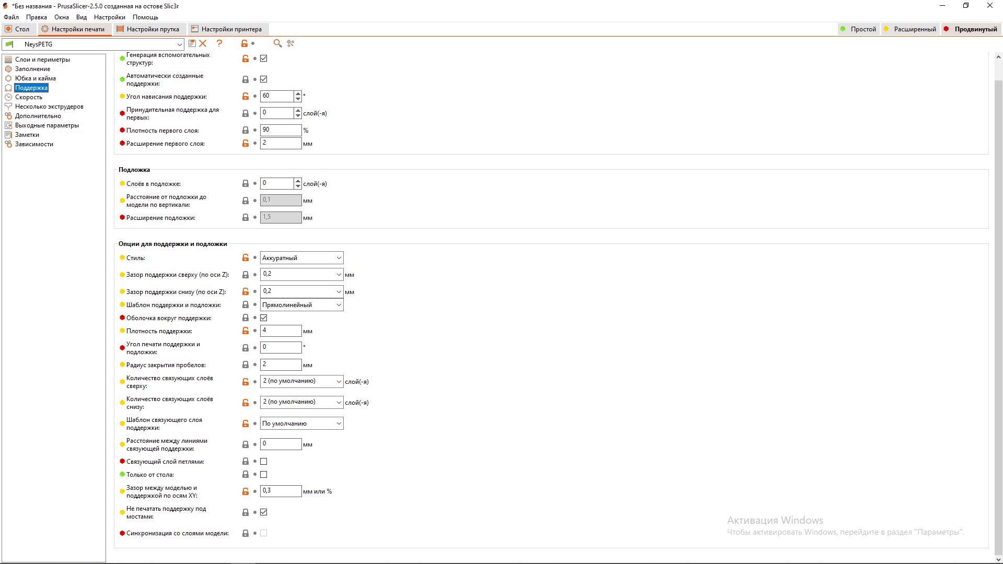Image resolution: width=1003 pixels, height=564 pixels.
Task: Click the Плотность поддержки input field
Action: coord(281,331)
